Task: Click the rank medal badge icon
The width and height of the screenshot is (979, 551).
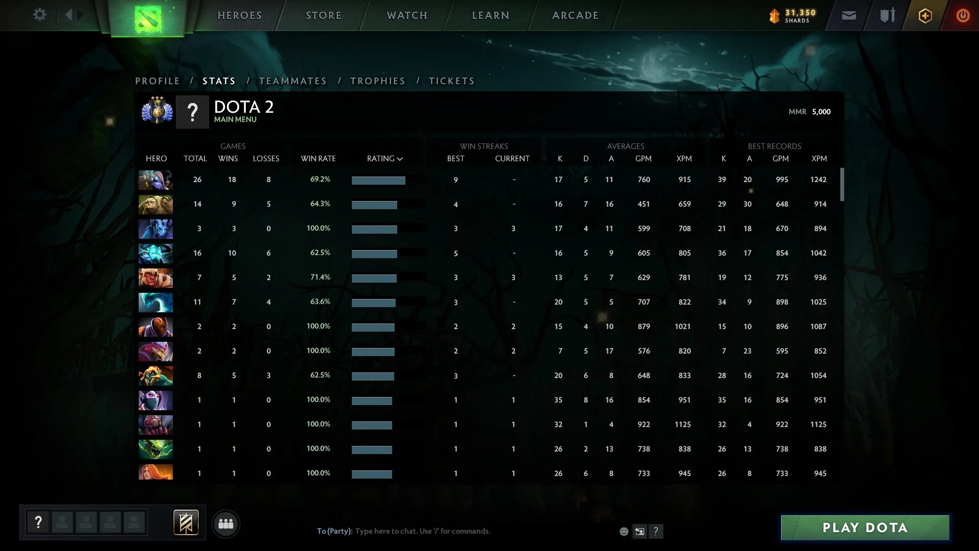Action: click(x=157, y=110)
